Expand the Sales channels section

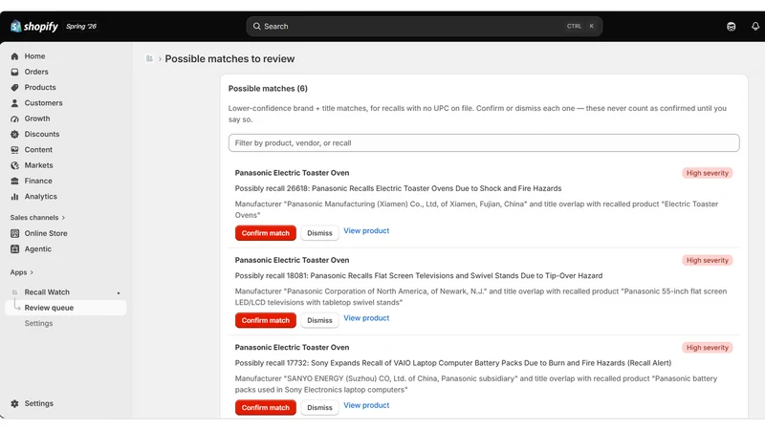37,218
